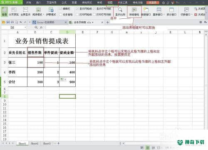Switch to the Sheet2 tab
208x150 pixels.
[35, 143]
